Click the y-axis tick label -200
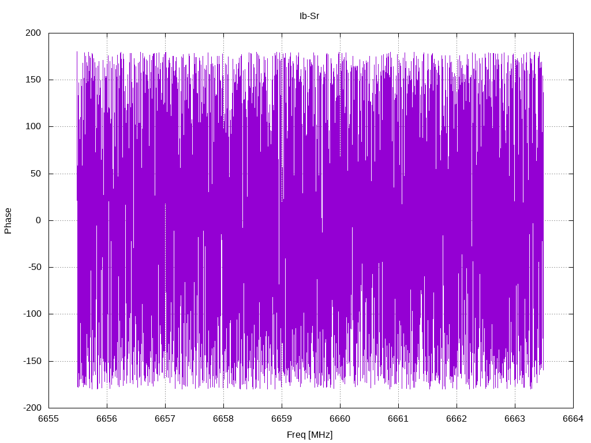Viewport: 591px width, 443px height. (32, 408)
